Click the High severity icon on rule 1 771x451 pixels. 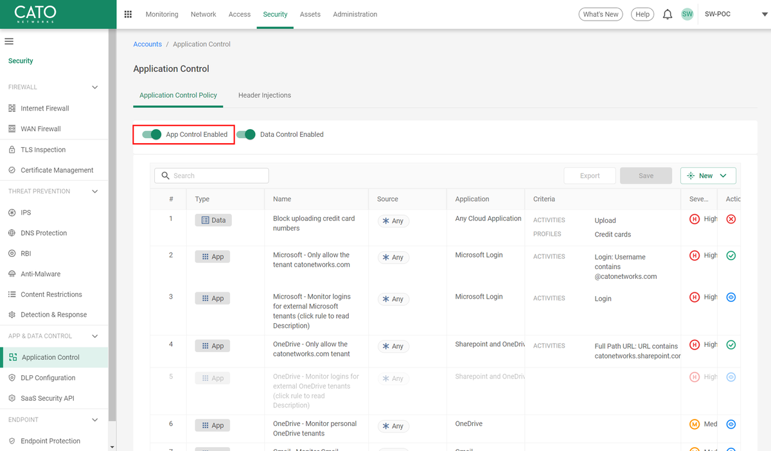(695, 219)
